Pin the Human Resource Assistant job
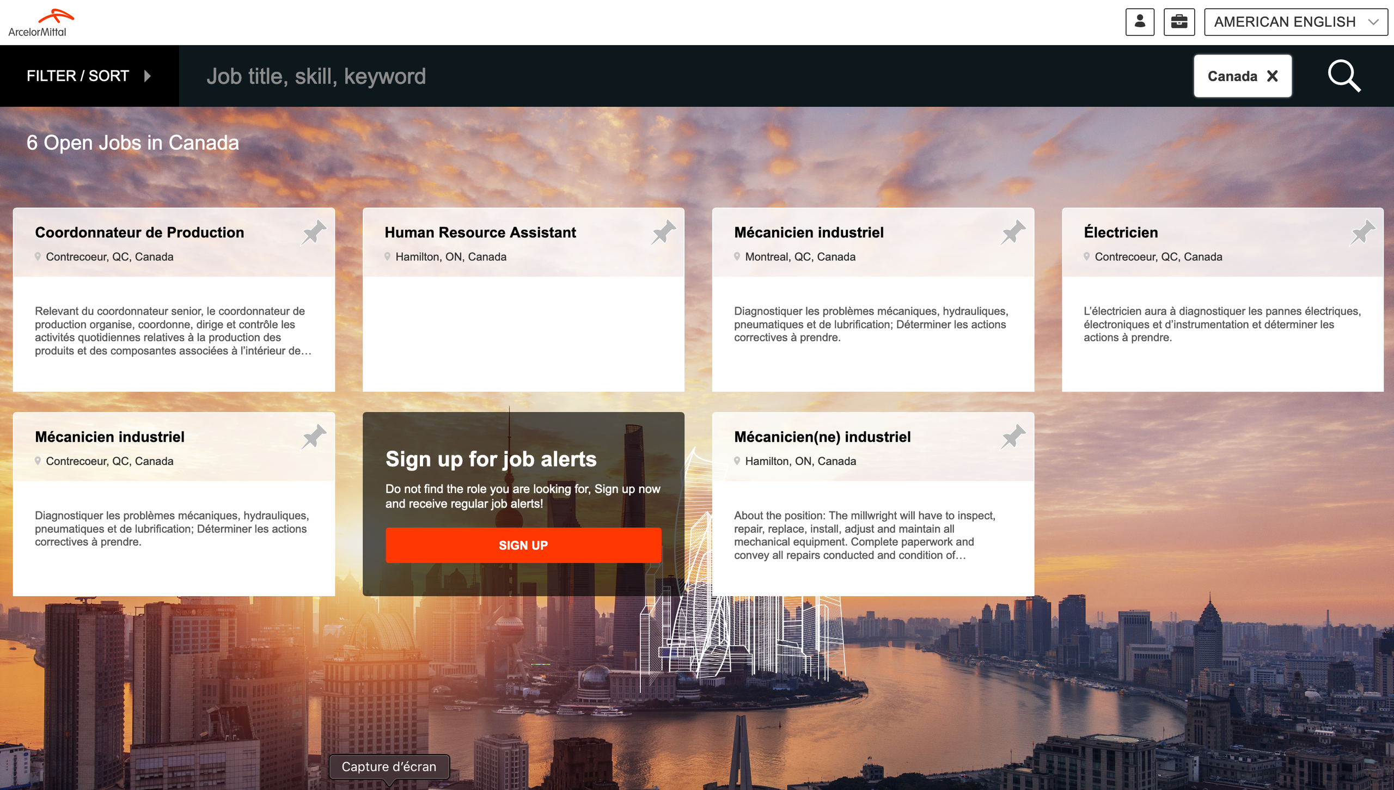 click(664, 232)
